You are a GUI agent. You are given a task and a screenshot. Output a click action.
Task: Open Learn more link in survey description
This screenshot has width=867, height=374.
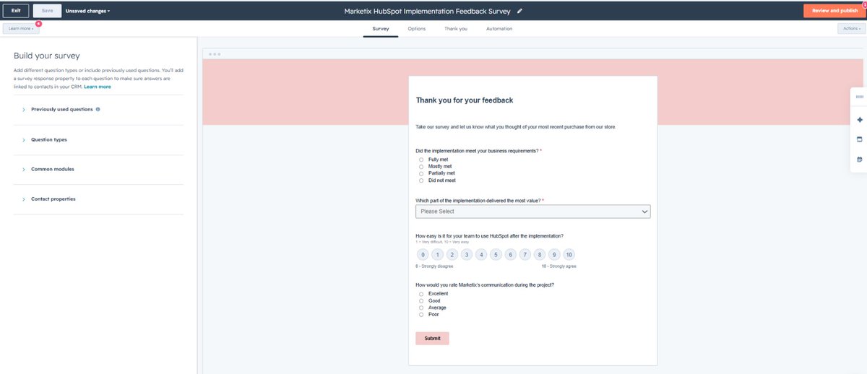click(98, 87)
